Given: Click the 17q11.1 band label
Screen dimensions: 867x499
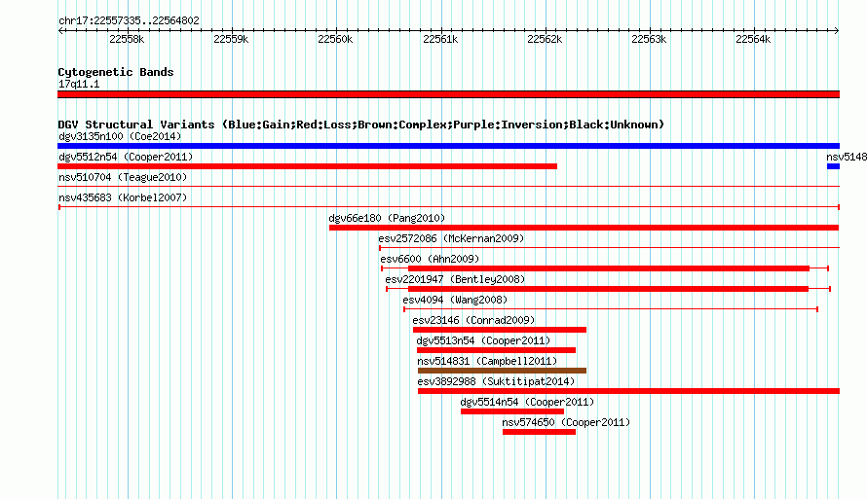Looking at the screenshot, I should point(79,84).
